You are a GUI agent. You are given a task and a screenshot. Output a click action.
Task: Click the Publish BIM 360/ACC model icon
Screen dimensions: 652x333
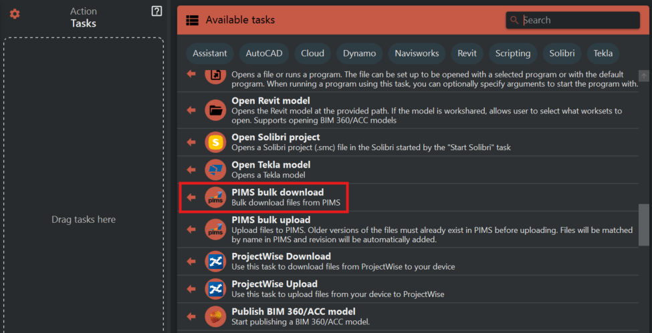[216, 316]
